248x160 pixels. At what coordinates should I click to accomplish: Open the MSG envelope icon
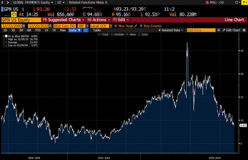point(207,2)
